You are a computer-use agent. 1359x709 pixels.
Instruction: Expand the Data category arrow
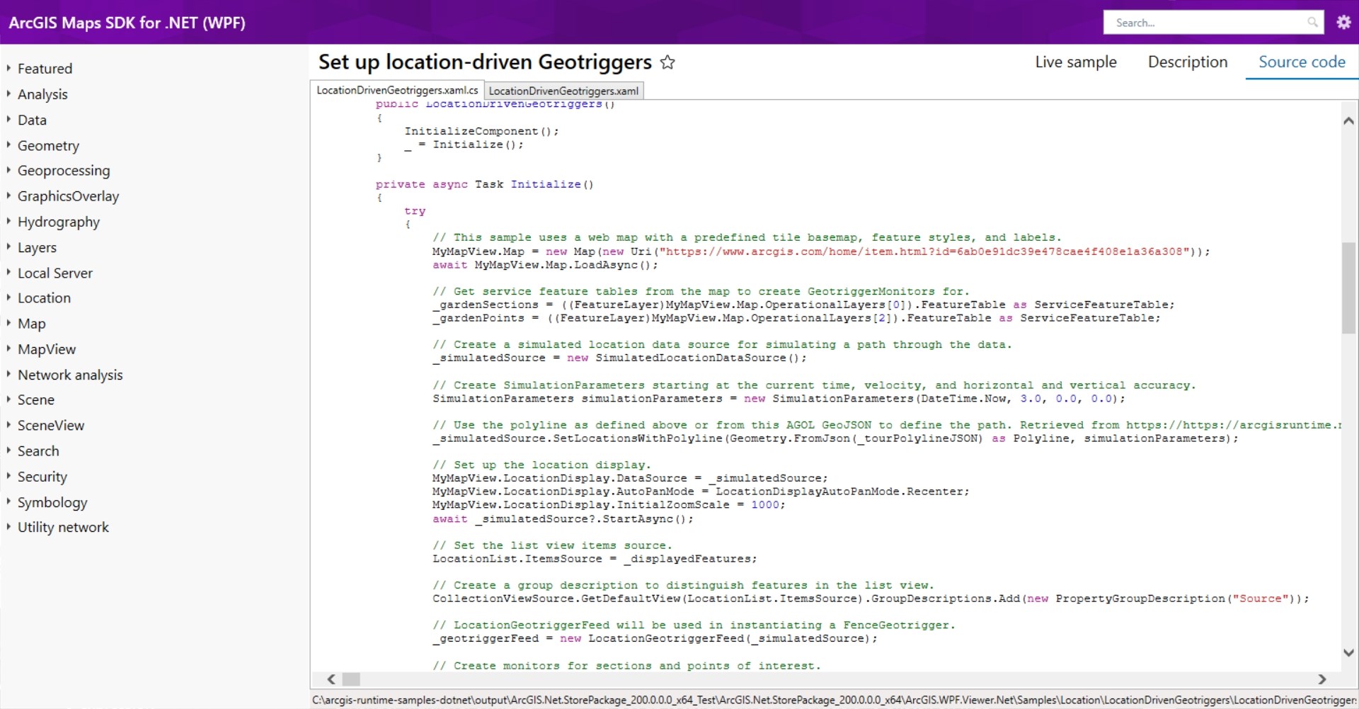[8, 119]
